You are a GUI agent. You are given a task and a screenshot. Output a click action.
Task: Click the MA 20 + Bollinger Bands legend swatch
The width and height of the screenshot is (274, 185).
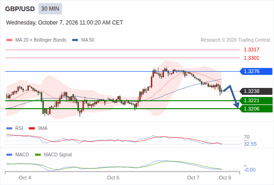[x=9, y=40]
